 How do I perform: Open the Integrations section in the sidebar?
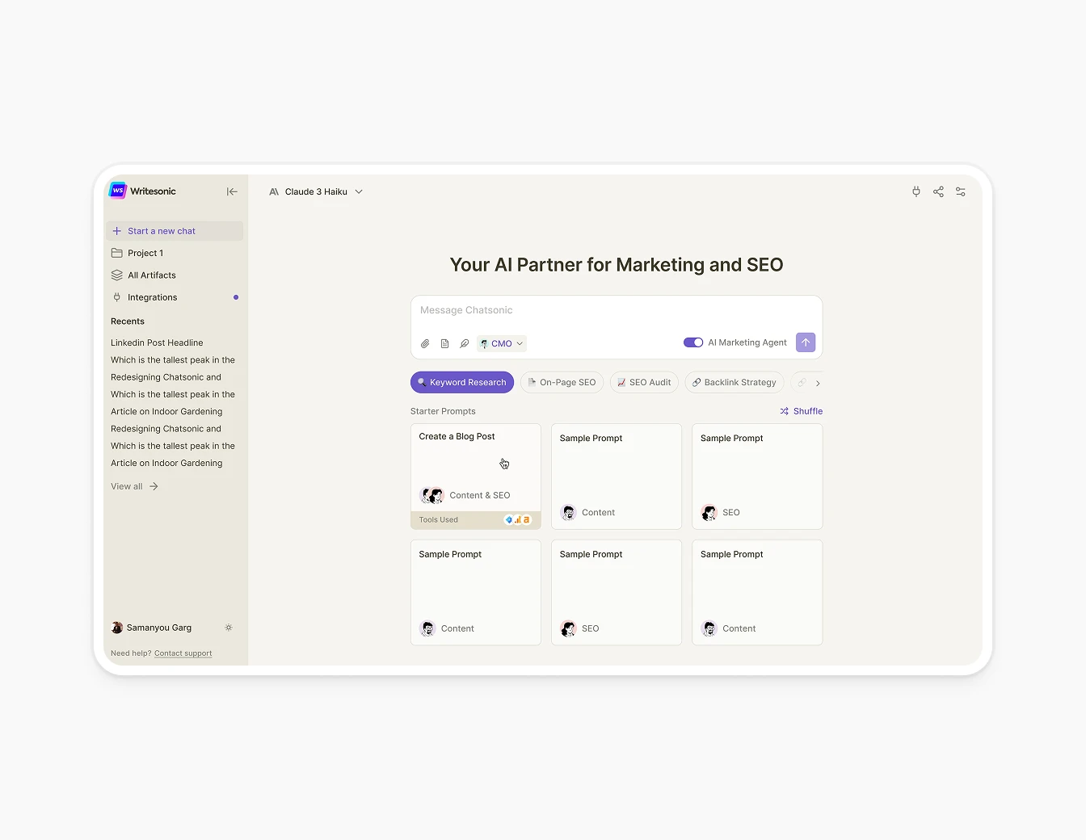153,297
